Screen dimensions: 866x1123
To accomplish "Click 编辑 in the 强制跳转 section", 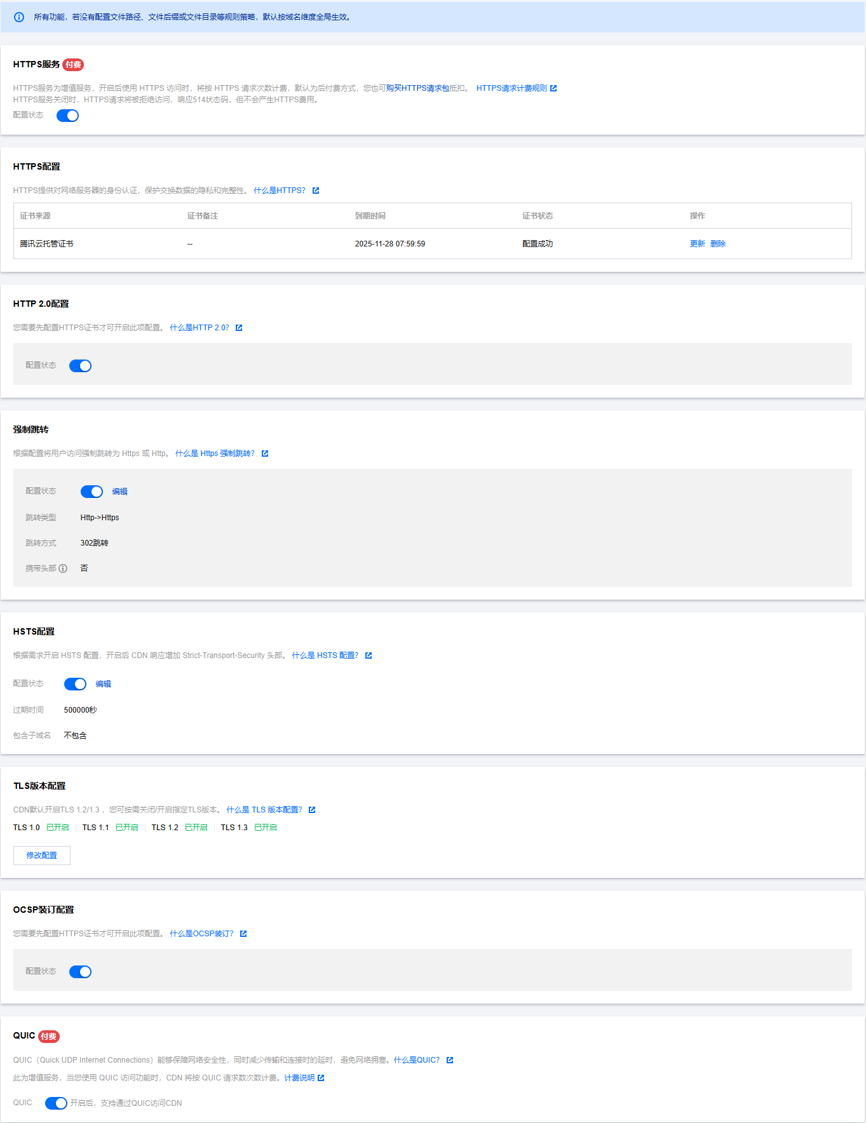I will (x=119, y=492).
